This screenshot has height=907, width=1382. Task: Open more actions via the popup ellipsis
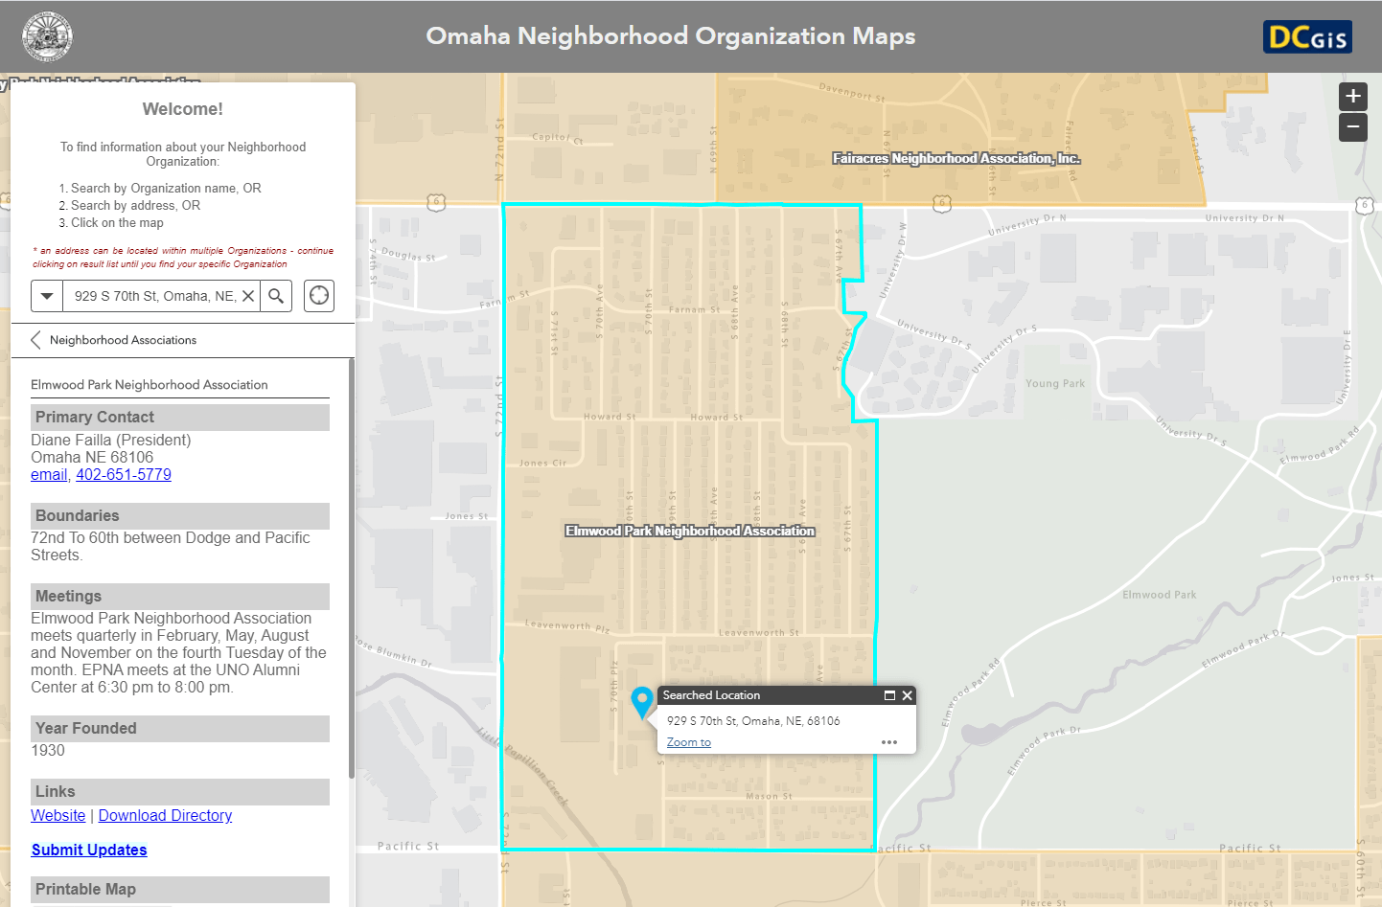[888, 741]
